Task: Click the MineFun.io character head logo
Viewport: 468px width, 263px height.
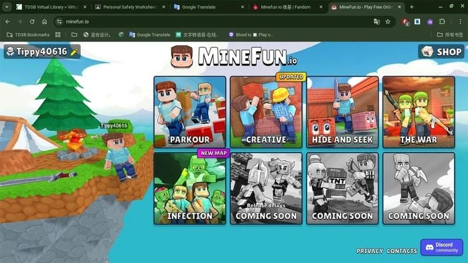Action: coord(182,56)
